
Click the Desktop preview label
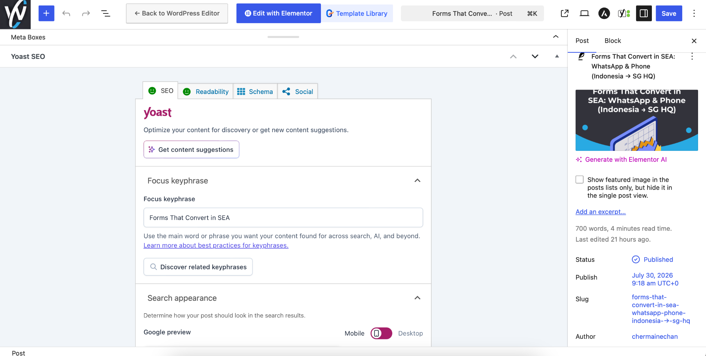click(411, 333)
